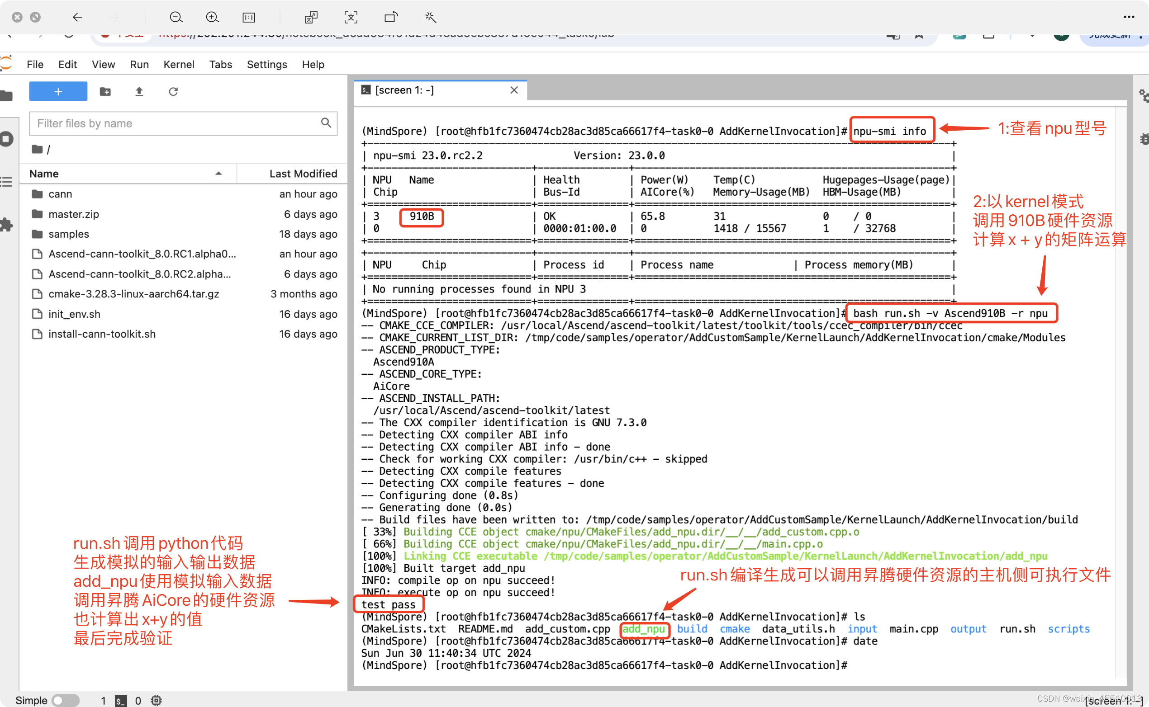Open the extension manager puzzle icon

point(6,225)
